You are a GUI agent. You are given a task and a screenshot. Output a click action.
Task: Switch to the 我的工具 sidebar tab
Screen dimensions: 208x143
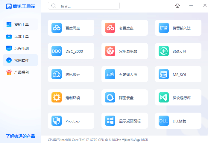20,24
